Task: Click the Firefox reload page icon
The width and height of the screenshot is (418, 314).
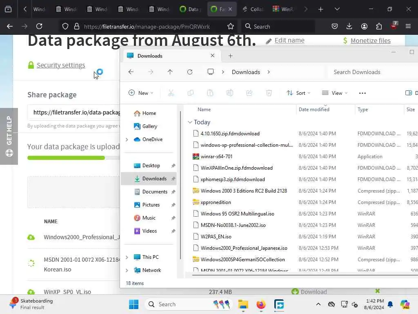Action: coord(39,26)
